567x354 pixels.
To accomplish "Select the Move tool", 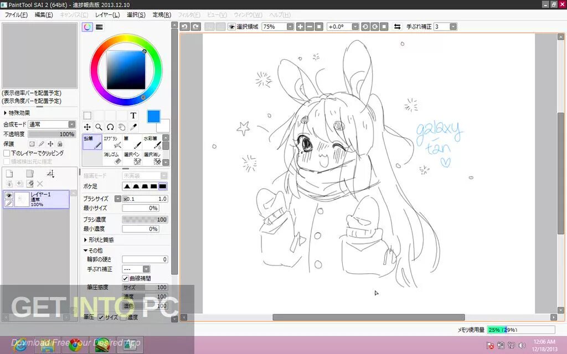I will (87, 127).
